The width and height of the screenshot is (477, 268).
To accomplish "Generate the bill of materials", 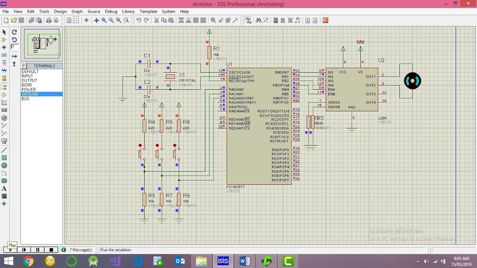I will point(307,20).
